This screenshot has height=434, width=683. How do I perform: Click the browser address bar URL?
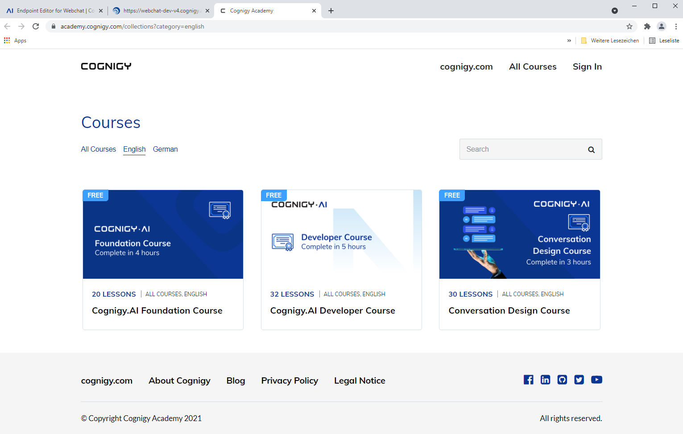click(x=132, y=26)
